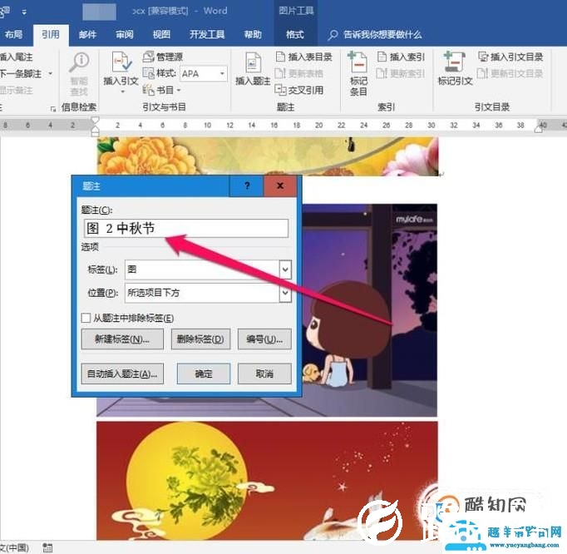
Task: Click the Quick Access Toolbar customize arrow
Action: (24, 12)
